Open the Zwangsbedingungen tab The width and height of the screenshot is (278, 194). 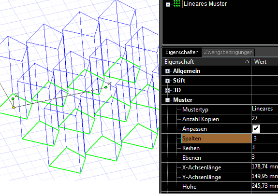click(x=228, y=52)
